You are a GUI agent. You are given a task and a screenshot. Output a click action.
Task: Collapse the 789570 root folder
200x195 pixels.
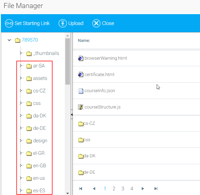[10, 40]
